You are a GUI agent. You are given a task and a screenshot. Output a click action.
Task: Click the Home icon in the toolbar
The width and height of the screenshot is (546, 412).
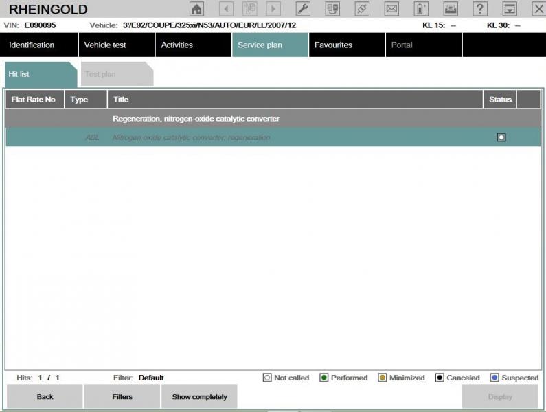click(x=196, y=9)
